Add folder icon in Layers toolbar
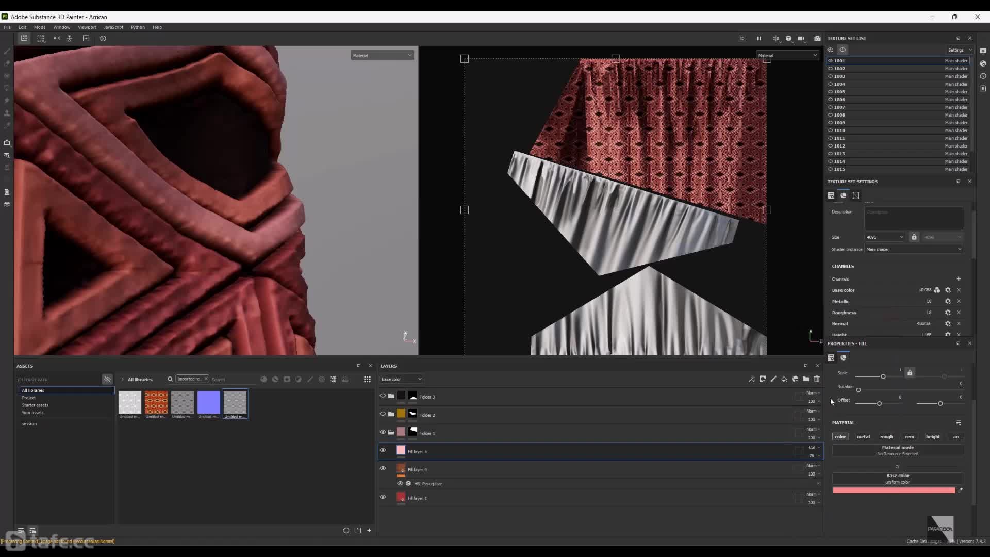The height and width of the screenshot is (557, 990). point(806,379)
